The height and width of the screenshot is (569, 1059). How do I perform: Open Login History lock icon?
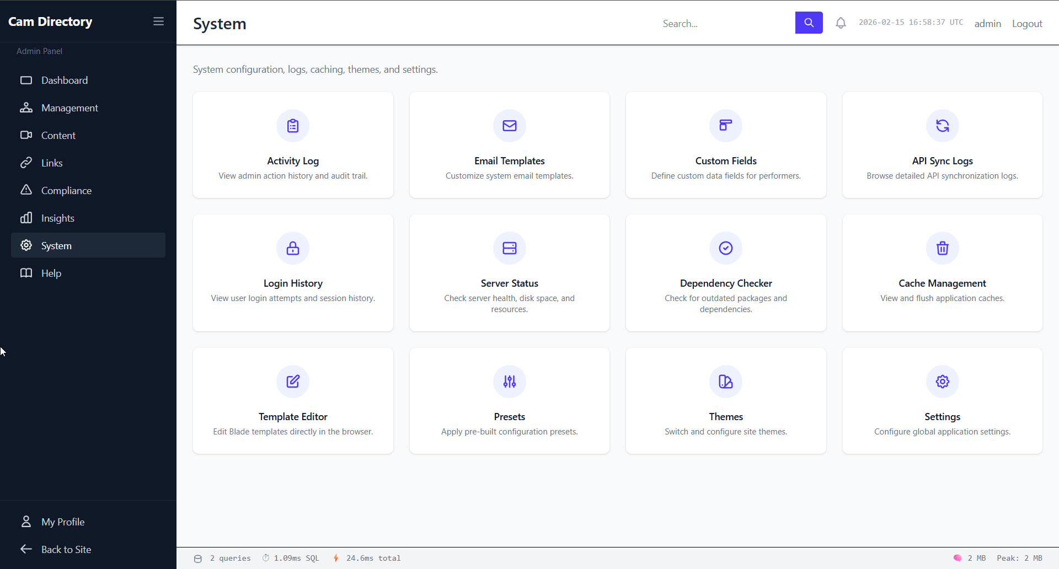tap(293, 248)
